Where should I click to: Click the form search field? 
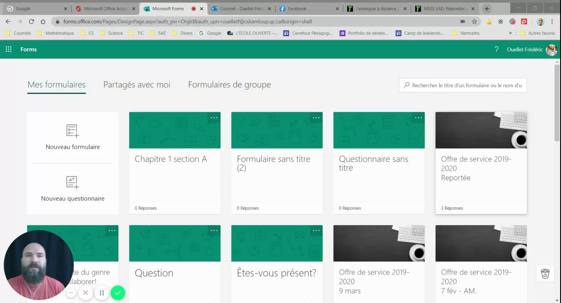click(x=463, y=85)
